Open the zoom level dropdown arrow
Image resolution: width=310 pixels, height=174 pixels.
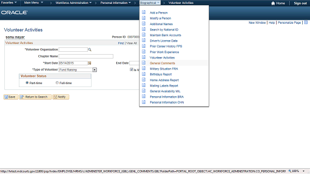(x=304, y=171)
